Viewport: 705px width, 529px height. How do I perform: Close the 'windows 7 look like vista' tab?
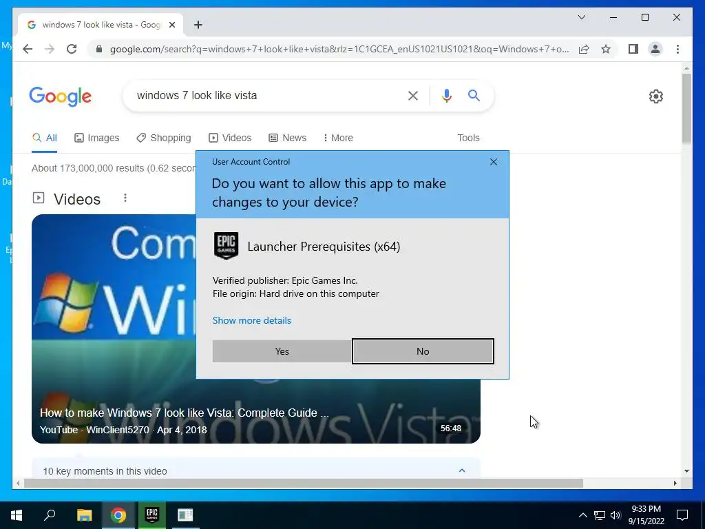171,25
